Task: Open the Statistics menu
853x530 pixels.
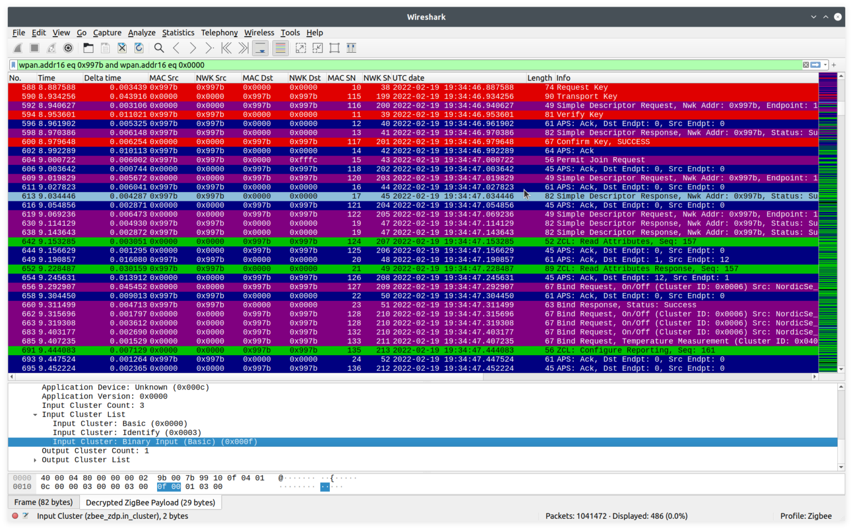Action: (178, 33)
